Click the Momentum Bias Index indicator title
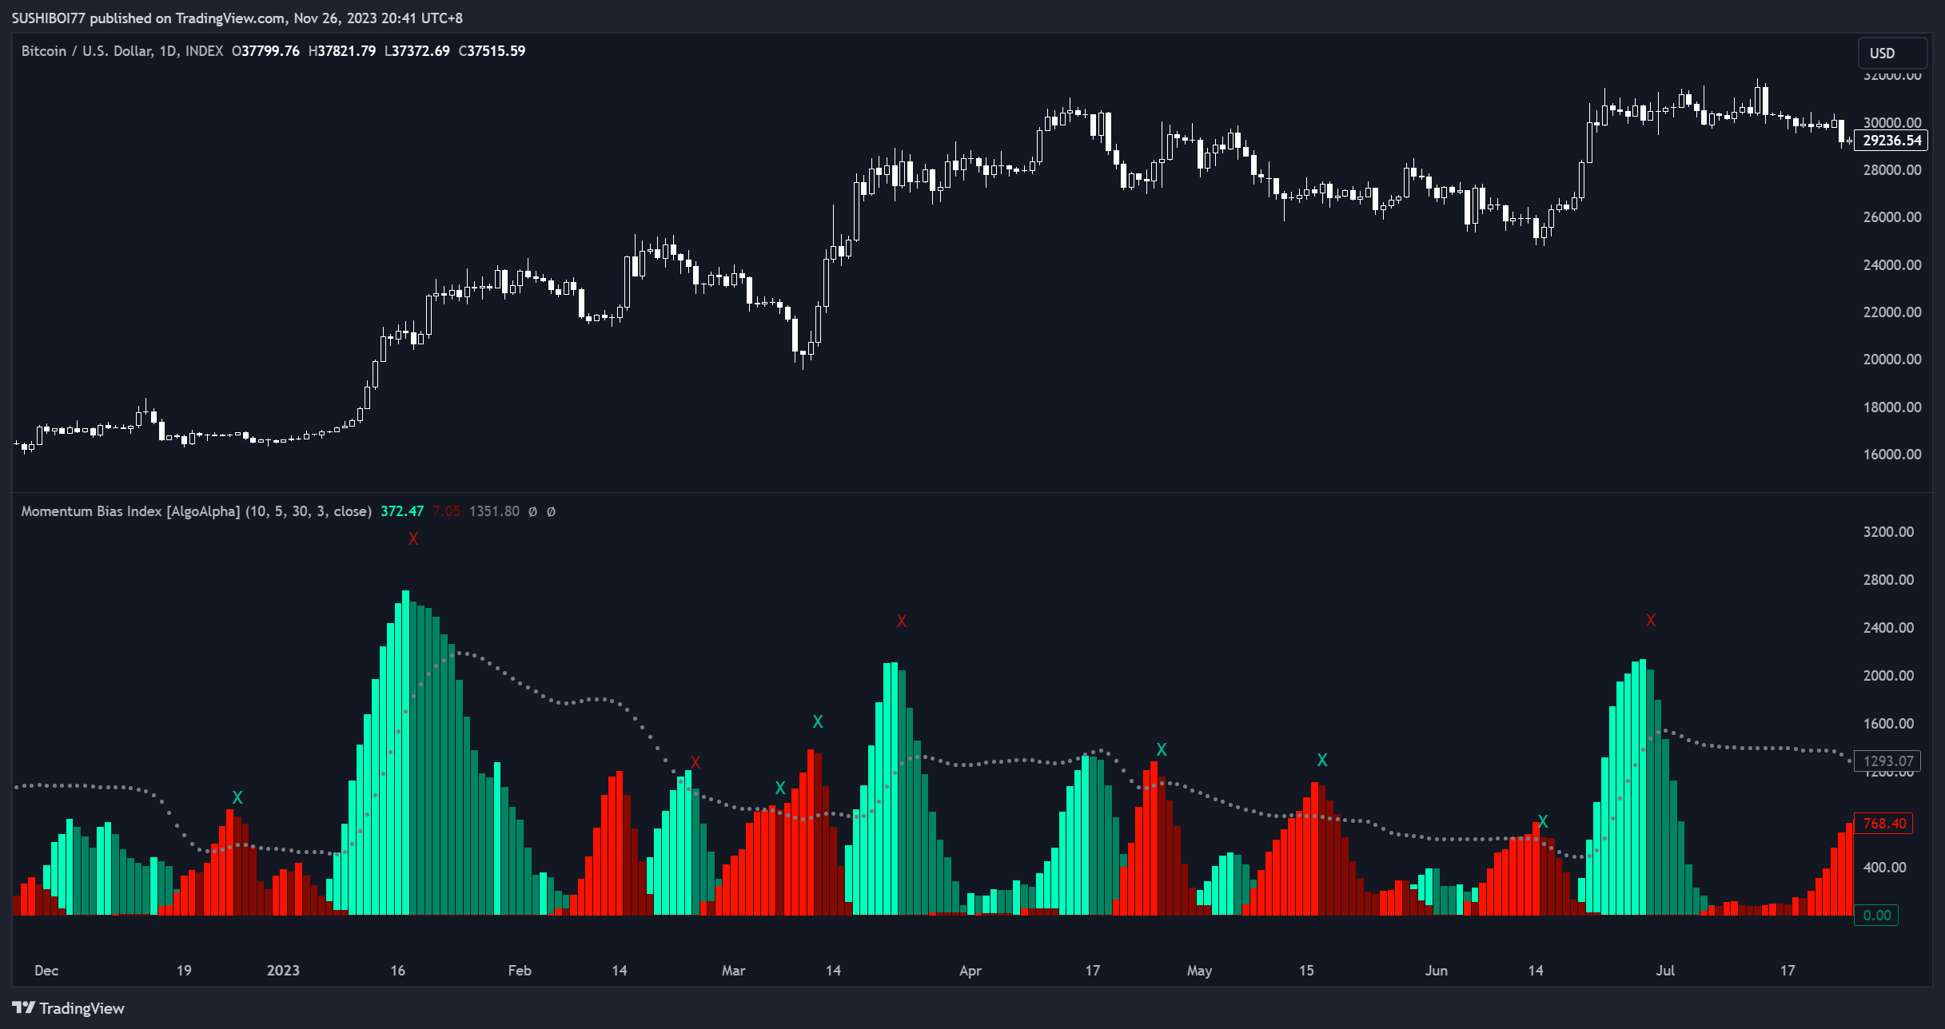The height and width of the screenshot is (1029, 1945). click(x=196, y=511)
